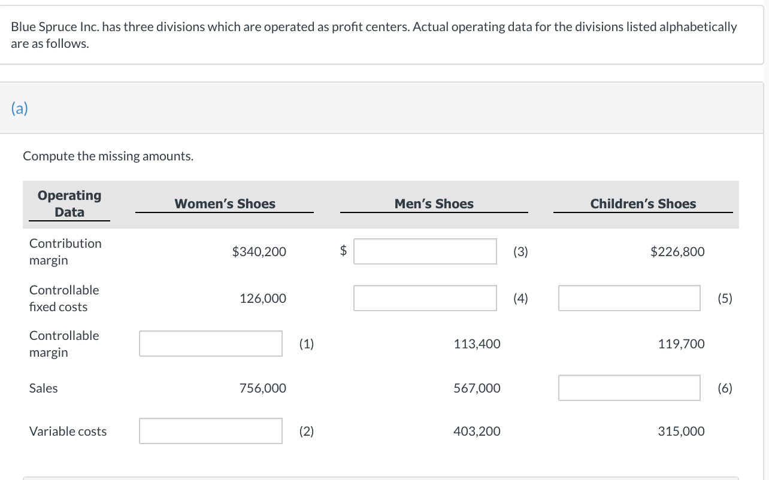Click Women's Shoes controllable margin input
Viewport: 769px width, 480px height.
pos(211,344)
